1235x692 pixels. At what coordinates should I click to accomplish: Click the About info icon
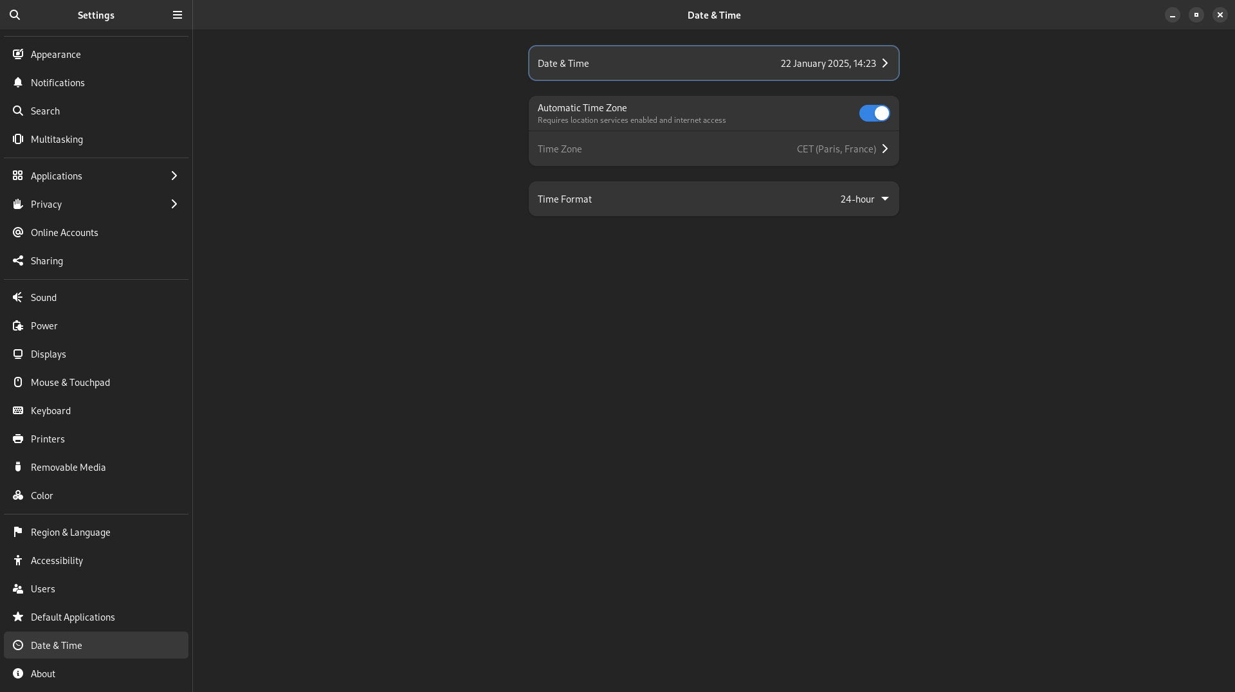(18, 673)
